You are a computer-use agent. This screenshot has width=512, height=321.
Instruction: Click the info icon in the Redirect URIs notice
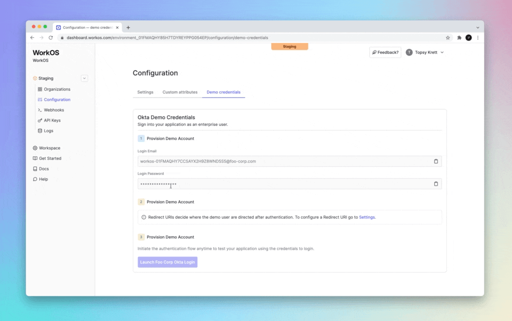pos(143,217)
